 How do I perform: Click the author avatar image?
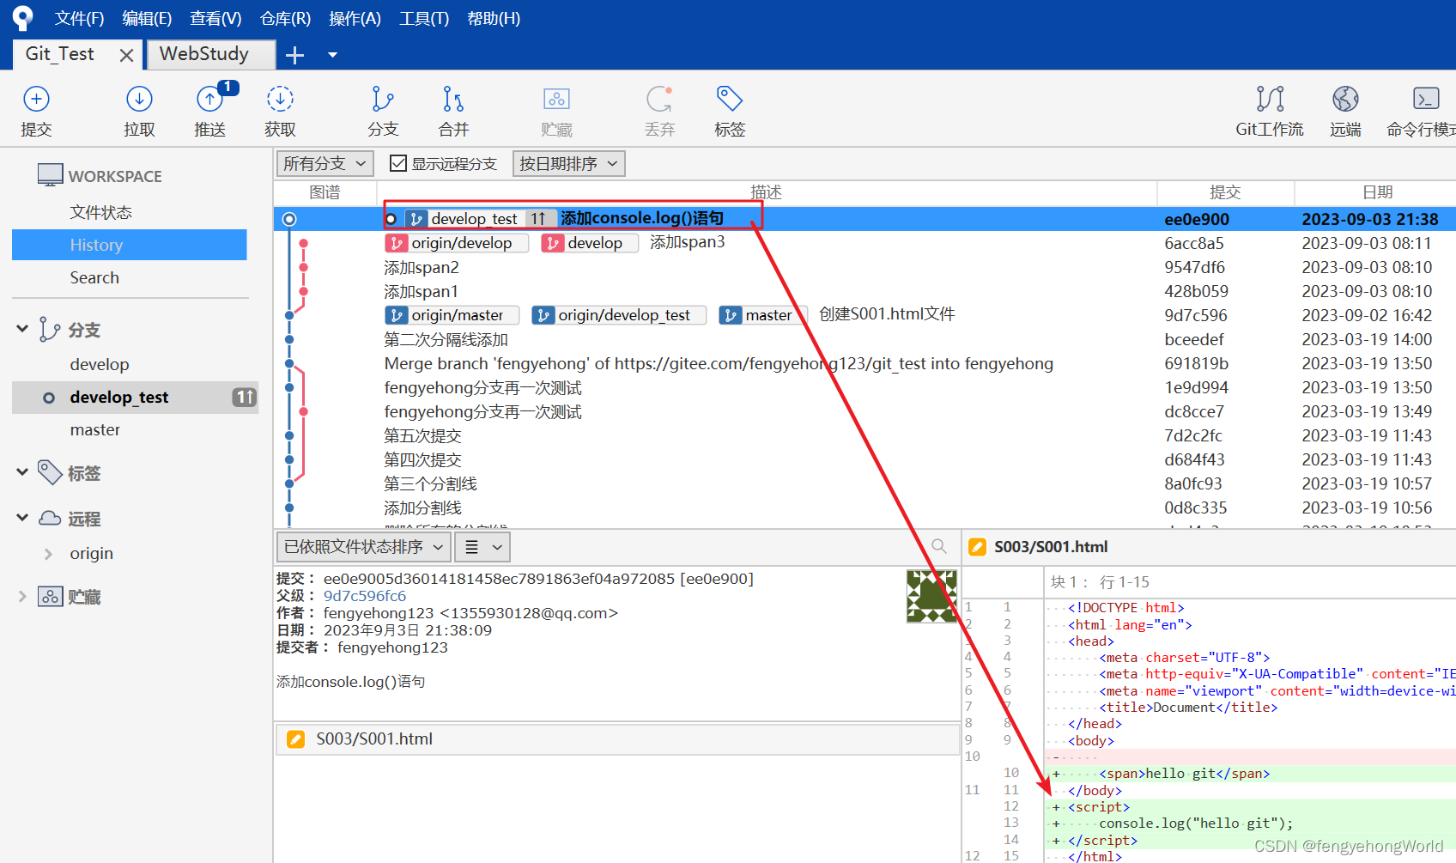[931, 595]
